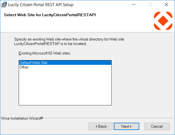The height and width of the screenshot is (135, 175).
Task: Go back with the Back button
Action: 101,126
